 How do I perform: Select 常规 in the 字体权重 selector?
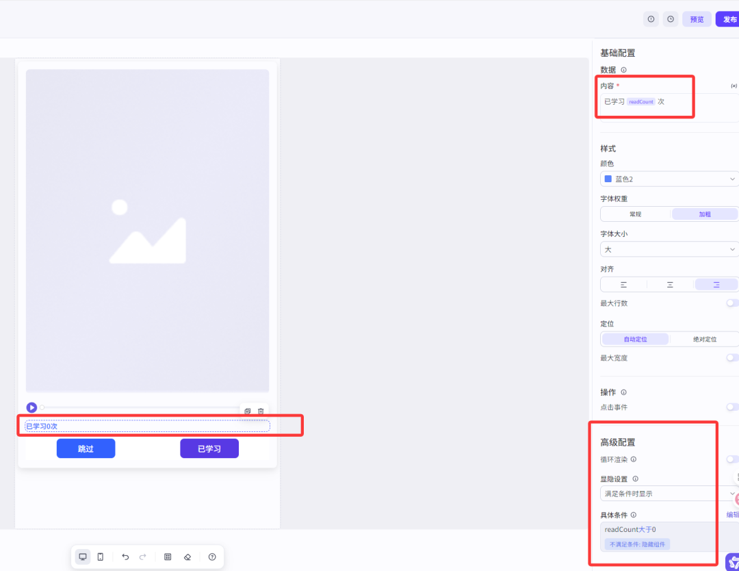pyautogui.click(x=634, y=214)
